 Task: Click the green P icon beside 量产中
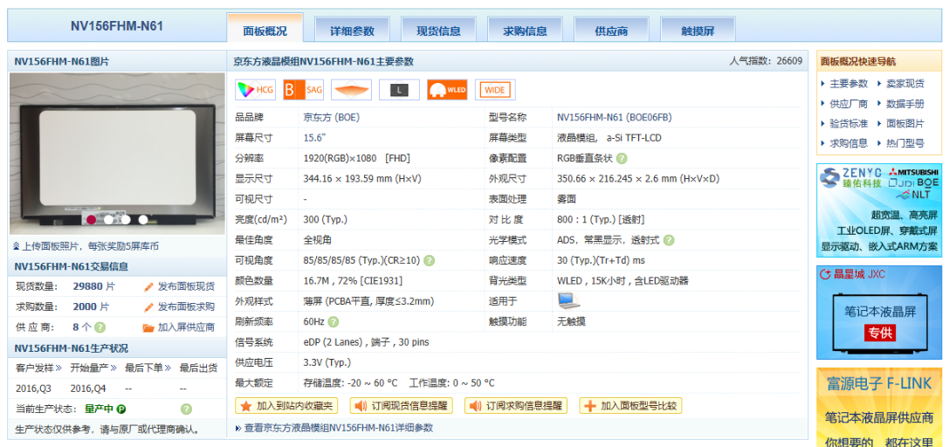[x=121, y=409]
